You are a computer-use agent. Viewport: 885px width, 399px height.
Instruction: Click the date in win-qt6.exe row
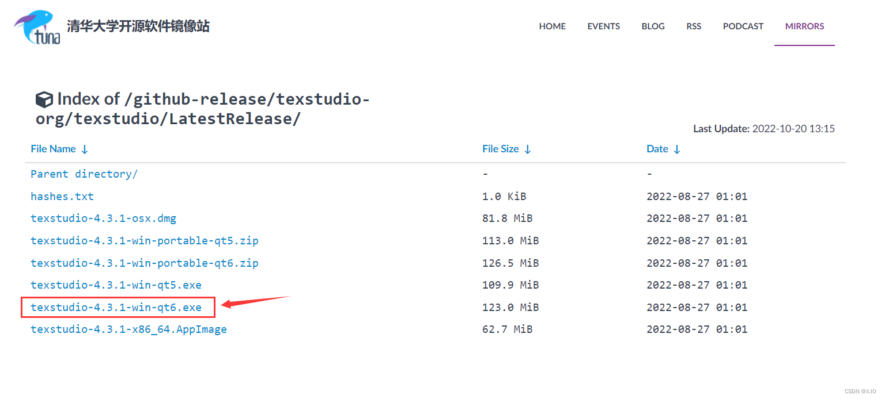(697, 308)
